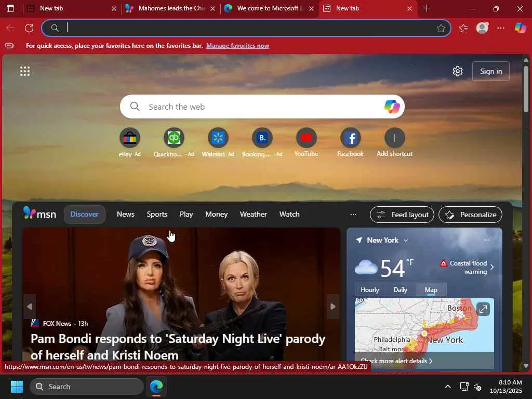The image size is (532, 399).
Task: Show hidden system tray icons
Action: [x=448, y=387]
